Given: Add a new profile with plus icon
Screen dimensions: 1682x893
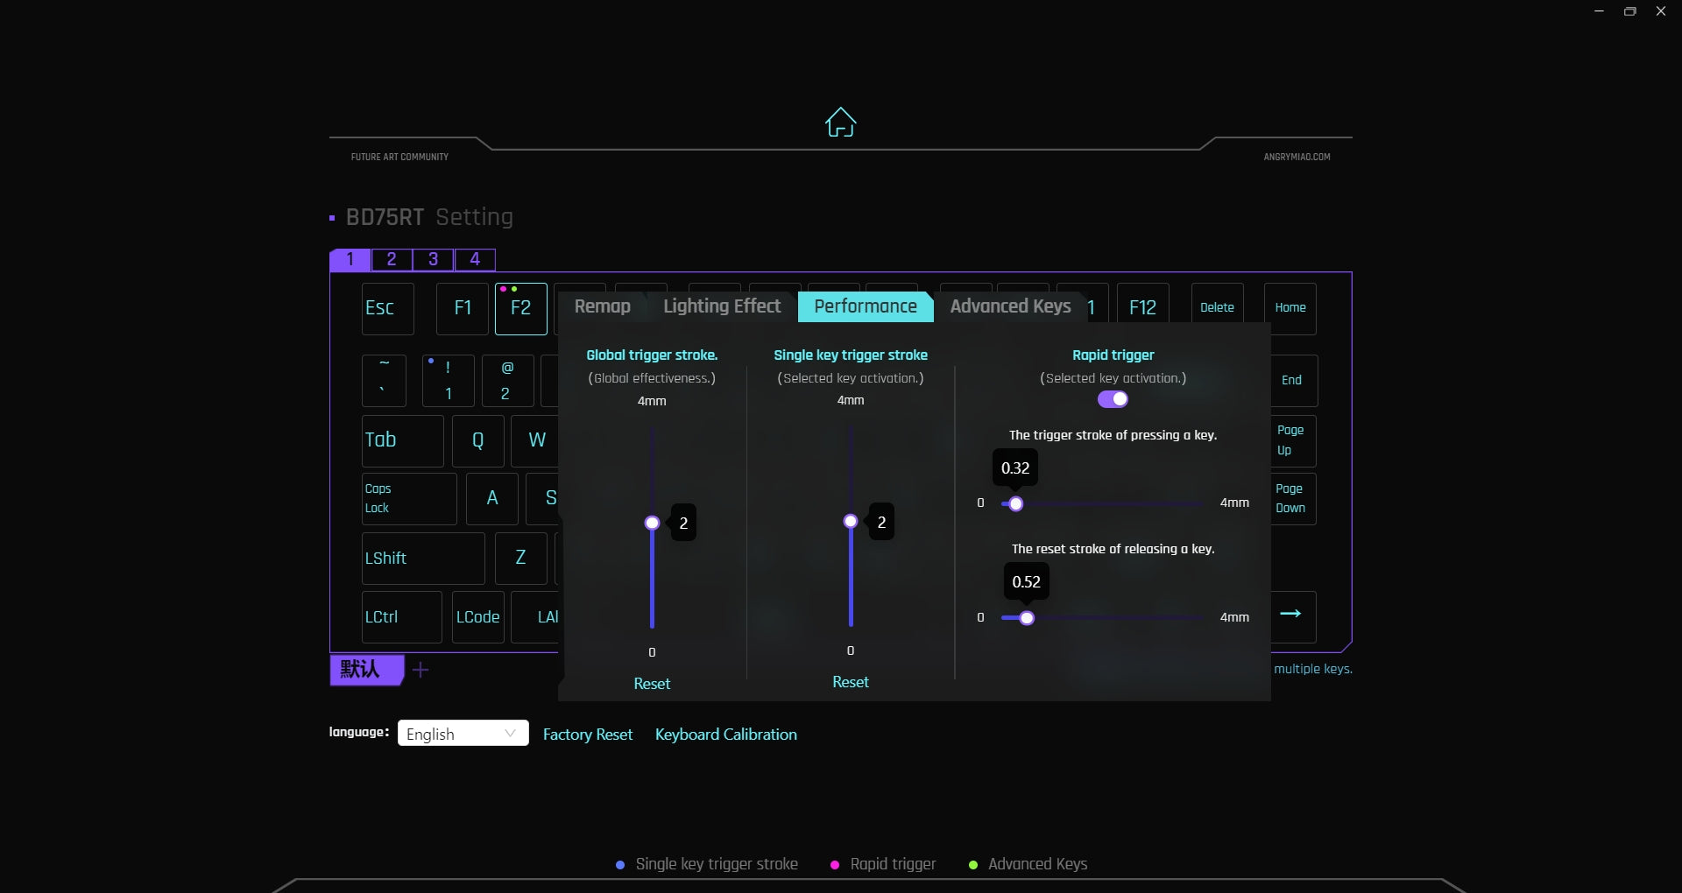Looking at the screenshot, I should coord(420,671).
